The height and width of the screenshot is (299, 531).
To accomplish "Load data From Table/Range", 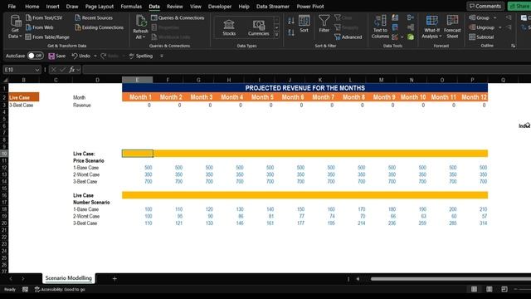I will 47,37.
